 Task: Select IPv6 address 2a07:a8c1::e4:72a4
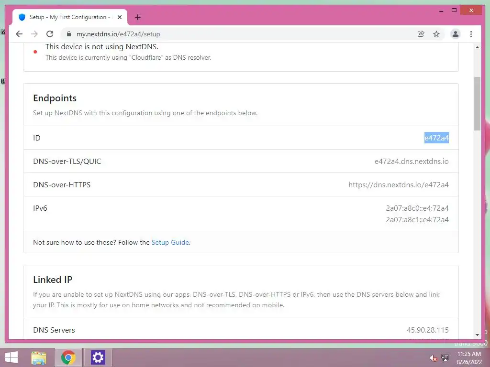pos(417,220)
